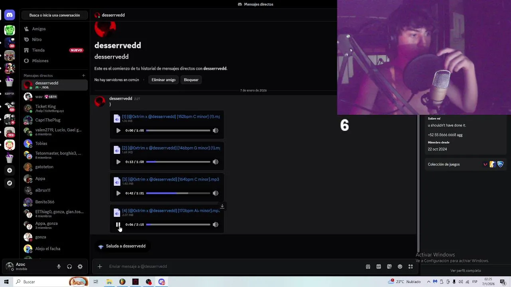Open gatoteton conversation

pos(55,167)
